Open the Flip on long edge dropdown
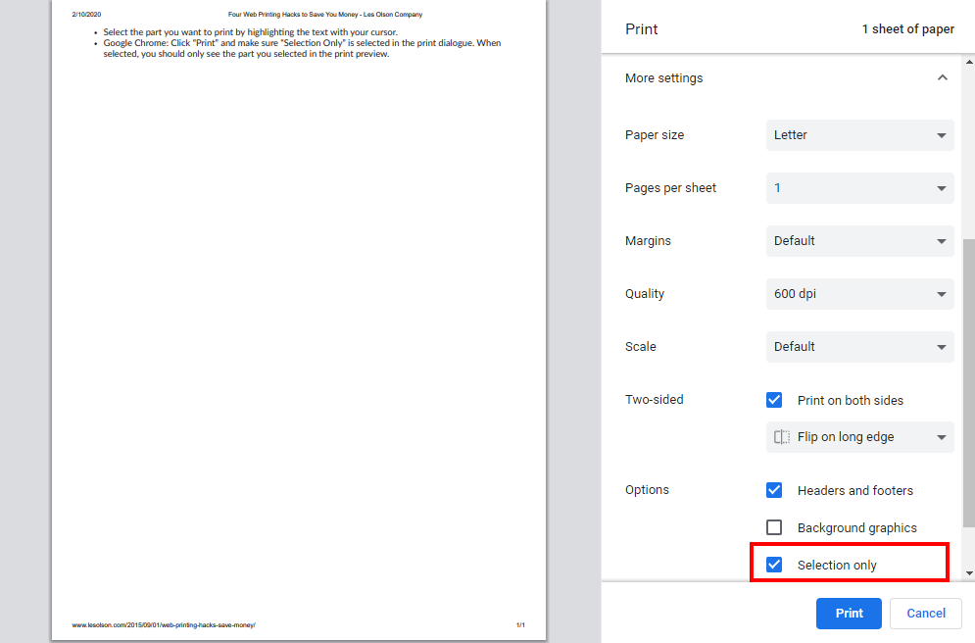Viewport: 975px width, 643px height. click(x=860, y=437)
